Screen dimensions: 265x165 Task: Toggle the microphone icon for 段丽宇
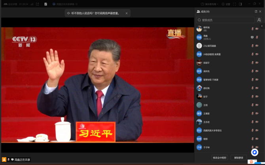[252, 62]
